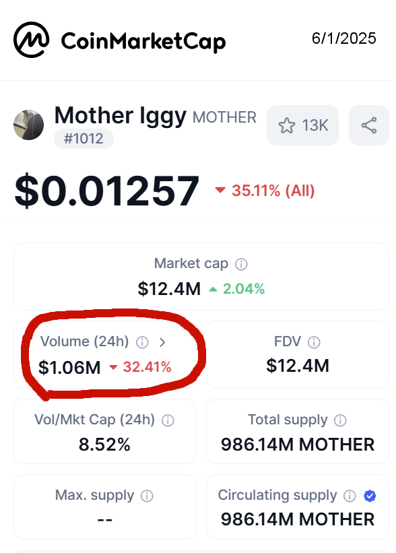Click the FDV $12.4M card

pyautogui.click(x=298, y=354)
